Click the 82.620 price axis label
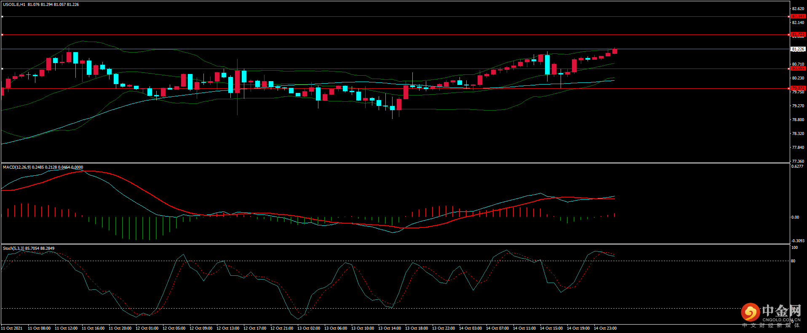Image resolution: width=807 pixels, height=333 pixels. click(x=798, y=9)
